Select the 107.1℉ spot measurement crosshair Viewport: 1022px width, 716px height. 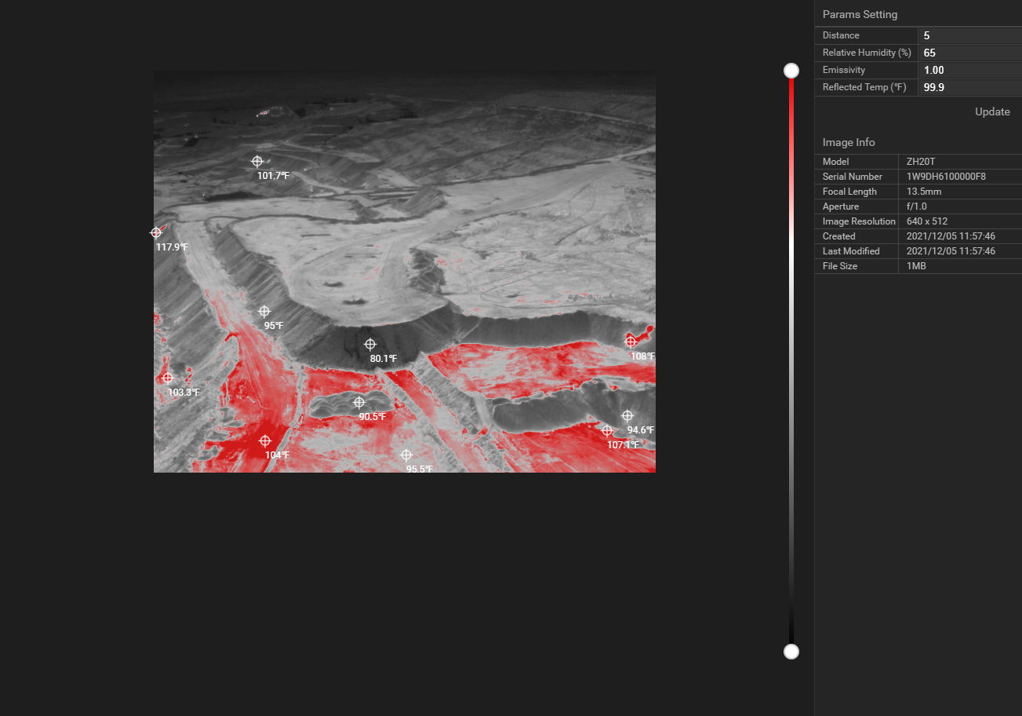tap(606, 430)
